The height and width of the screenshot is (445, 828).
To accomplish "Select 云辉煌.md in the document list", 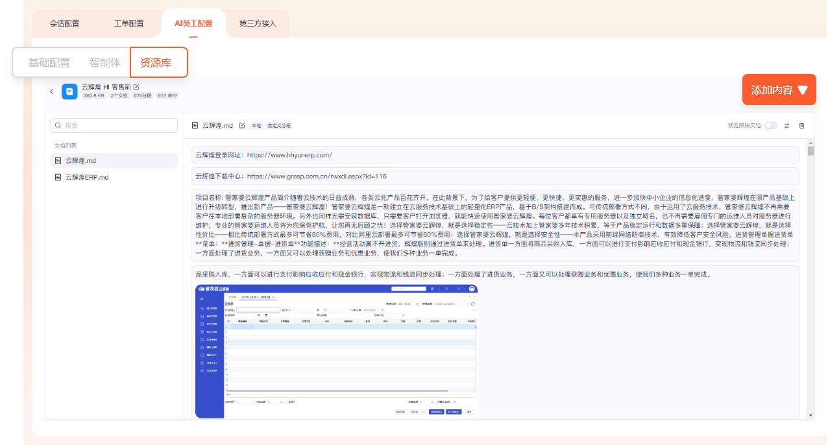I will coord(80,160).
